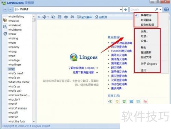Open the blue square tool icon
The image size is (171, 129).
coord(131,101)
